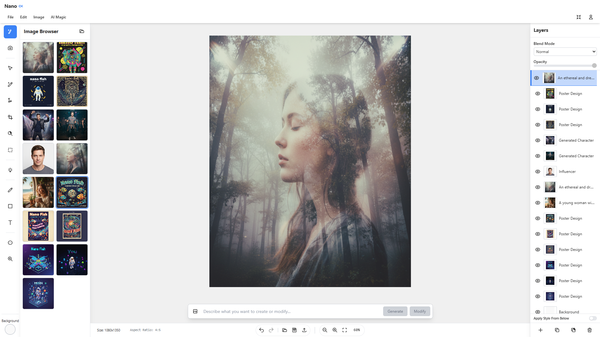The image size is (600, 337).
Task: Click the undo arrow in bottom toolbar
Action: pyautogui.click(x=262, y=330)
